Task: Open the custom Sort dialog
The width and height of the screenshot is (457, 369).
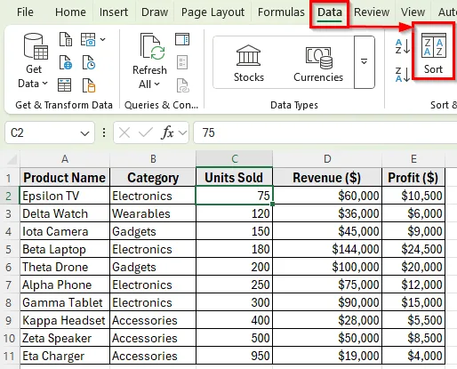Action: pos(433,53)
